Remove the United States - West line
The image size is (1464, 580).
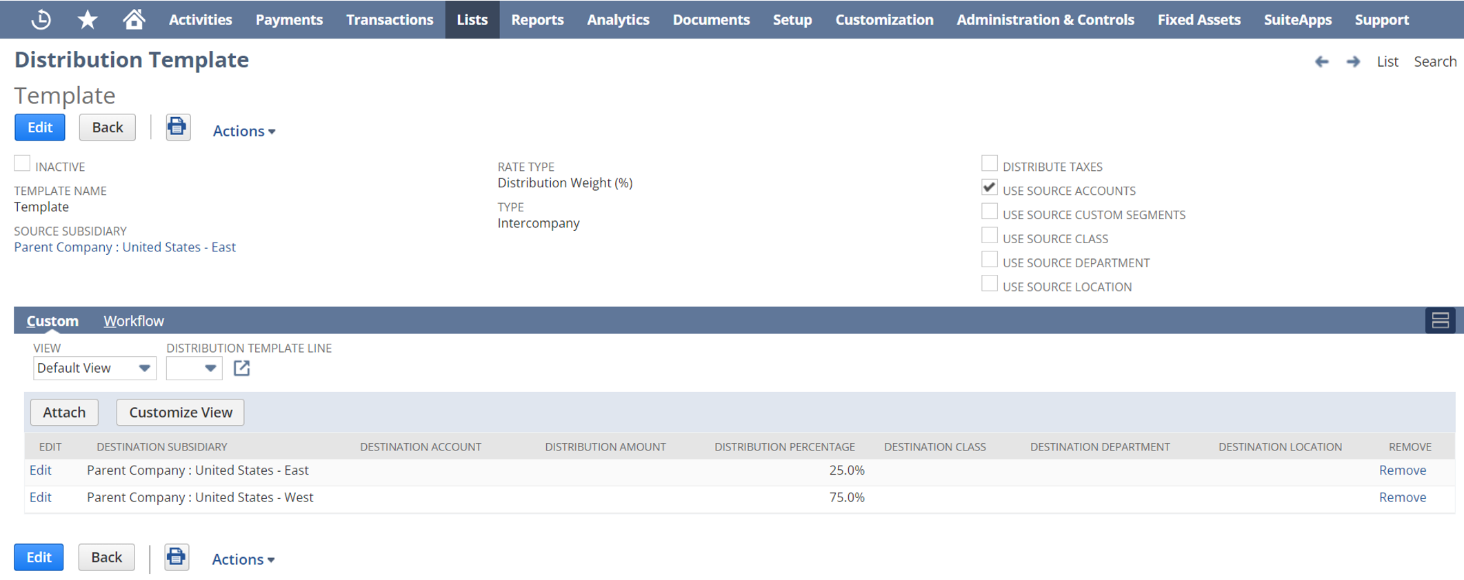(1402, 497)
